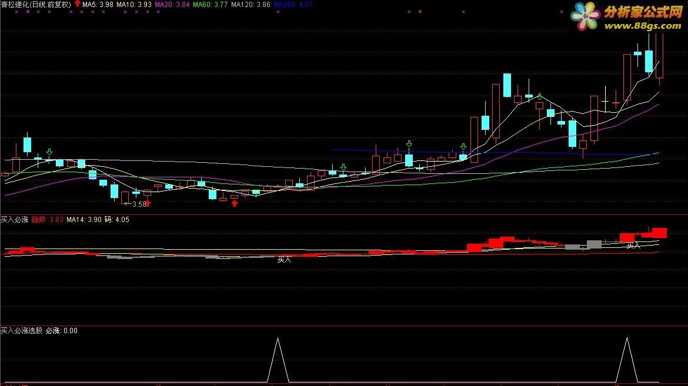Click the 买入必涨 indicator panel title
688x386 pixels.
click(x=15, y=219)
